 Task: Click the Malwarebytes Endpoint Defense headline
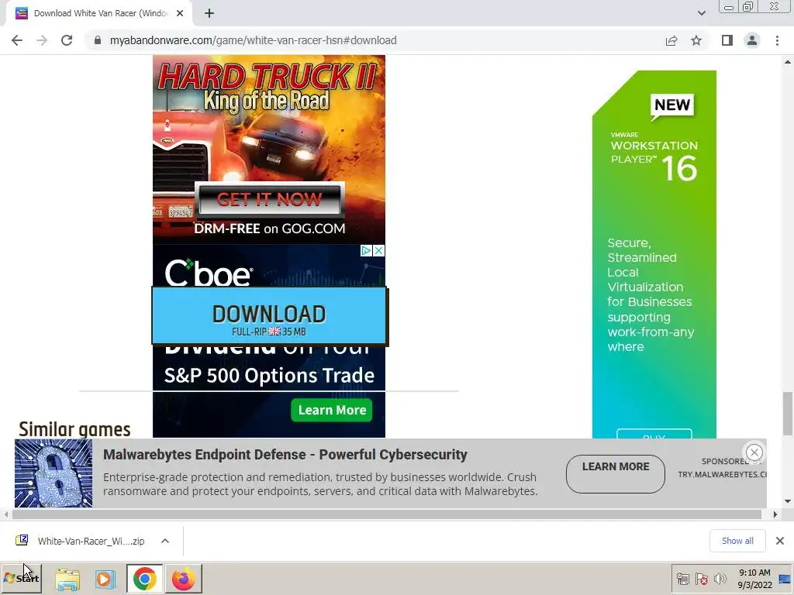285,454
